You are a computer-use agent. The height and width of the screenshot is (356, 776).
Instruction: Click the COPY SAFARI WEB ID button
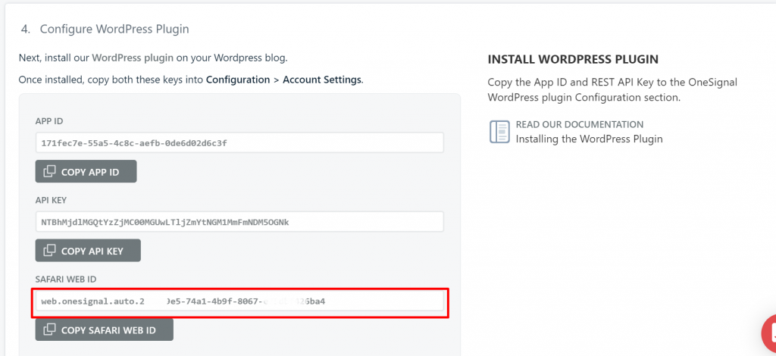[104, 329]
